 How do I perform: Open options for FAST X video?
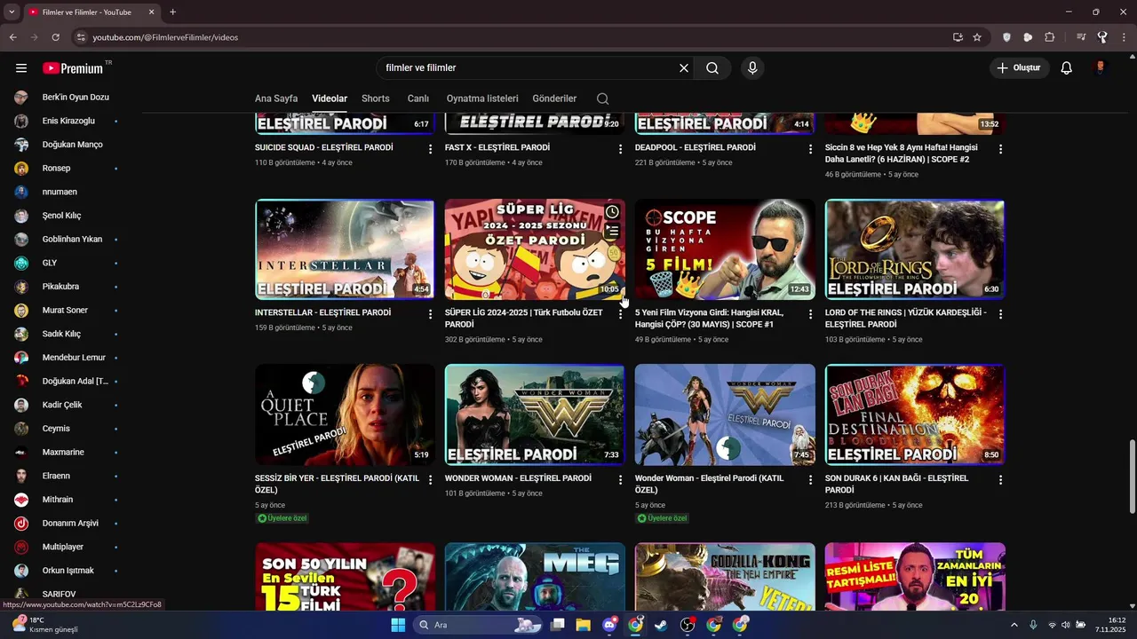pos(620,149)
